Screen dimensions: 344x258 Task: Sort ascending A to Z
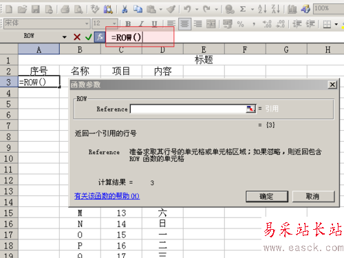click(x=262, y=9)
